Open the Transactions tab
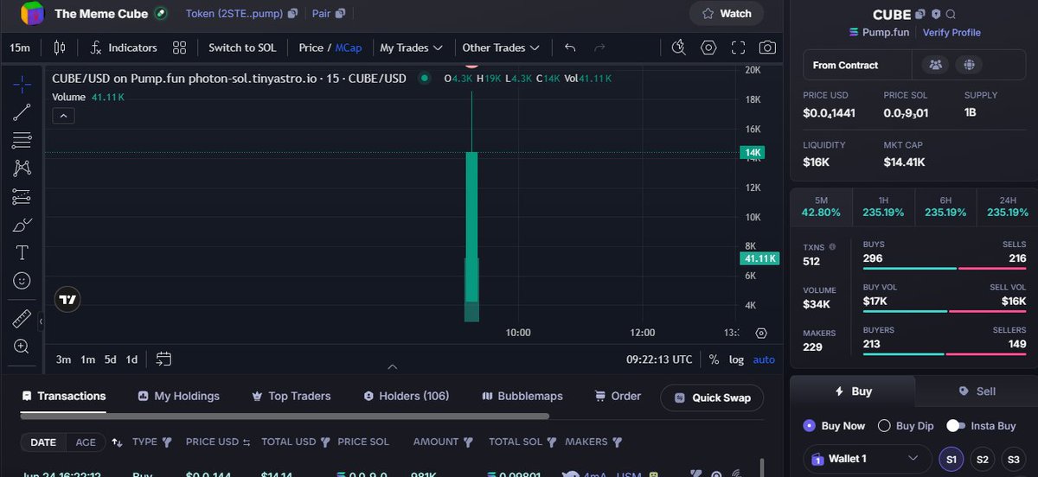 tap(63, 396)
